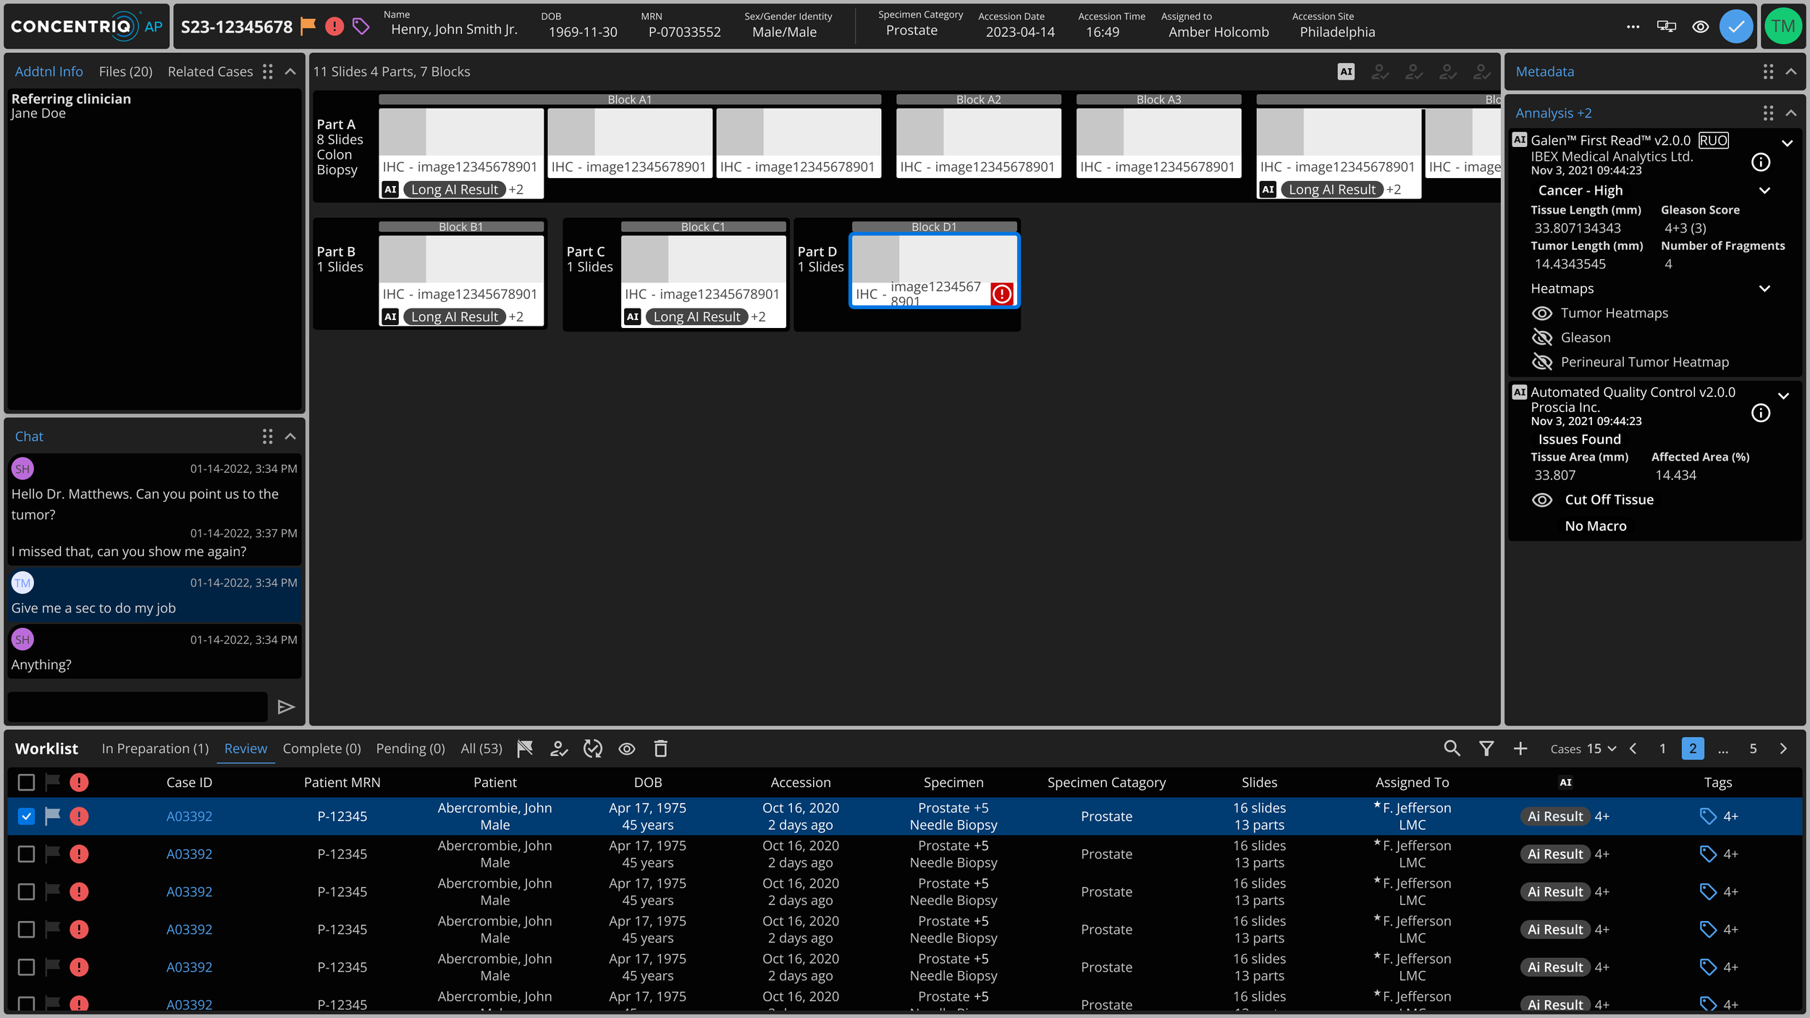The image size is (1810, 1018).
Task: Click the purple tag icon beside case number
Action: tap(361, 27)
